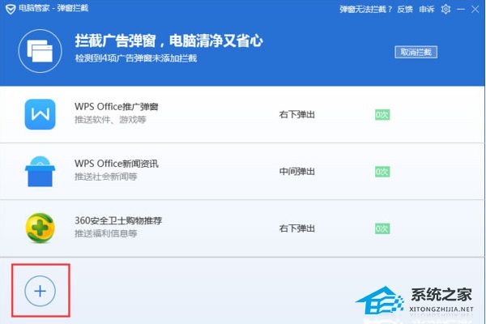Click WPS Office新闻资讯 title text
Image resolution: width=486 pixels, height=324 pixels.
pyautogui.click(x=117, y=164)
